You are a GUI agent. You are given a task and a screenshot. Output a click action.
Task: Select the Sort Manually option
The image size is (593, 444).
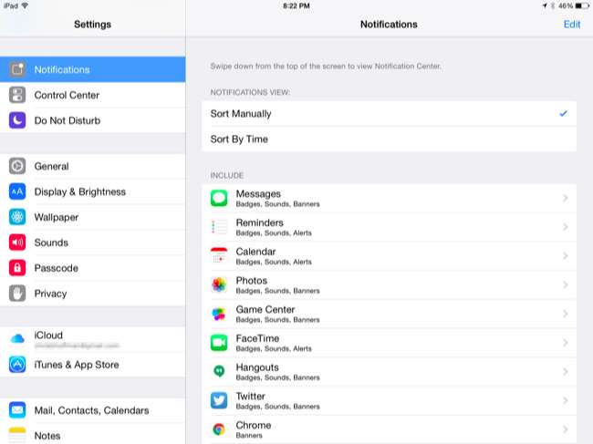(390, 113)
